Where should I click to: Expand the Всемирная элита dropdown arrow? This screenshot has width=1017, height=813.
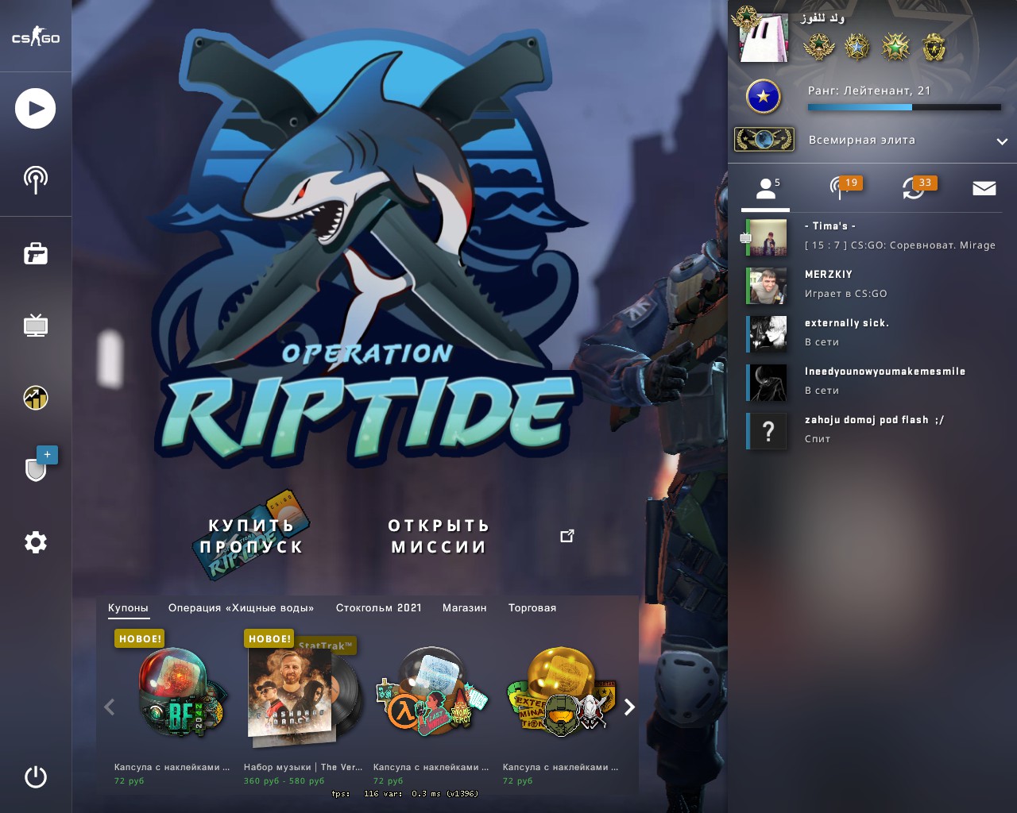[x=1002, y=141]
